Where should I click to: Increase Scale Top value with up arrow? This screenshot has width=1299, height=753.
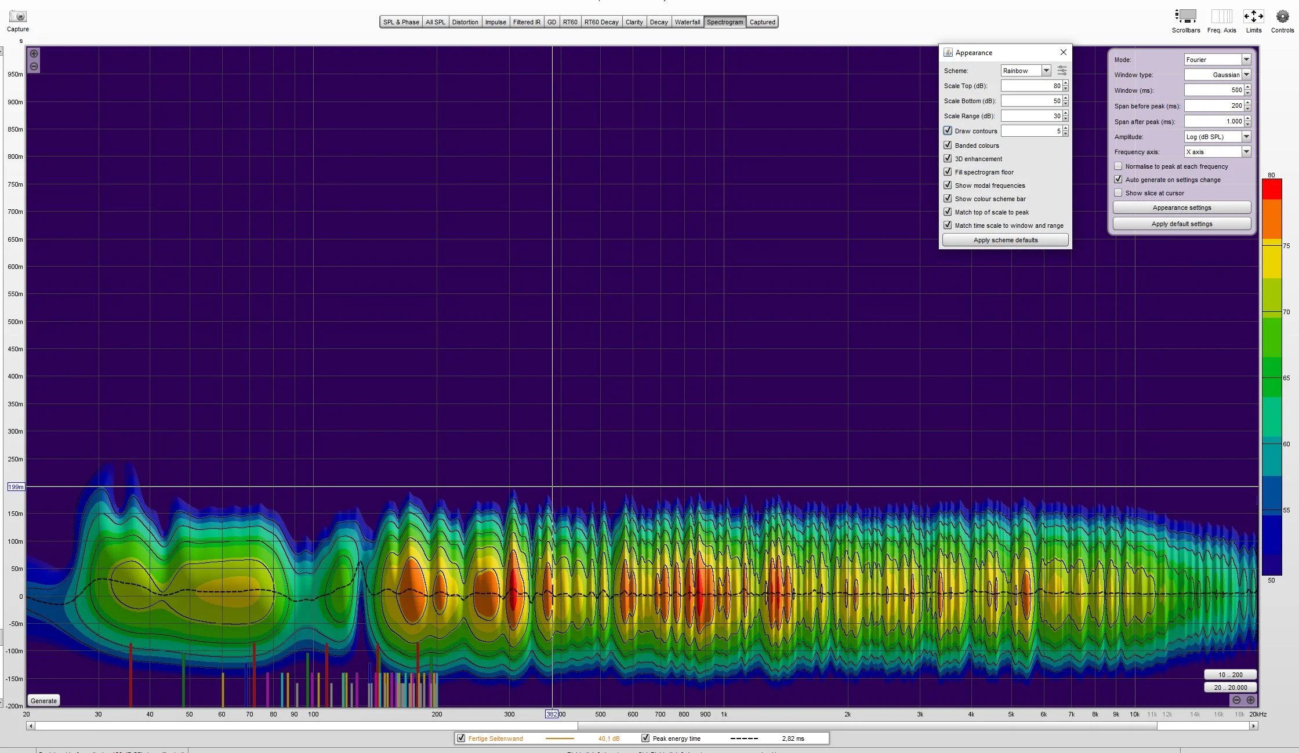tap(1066, 83)
